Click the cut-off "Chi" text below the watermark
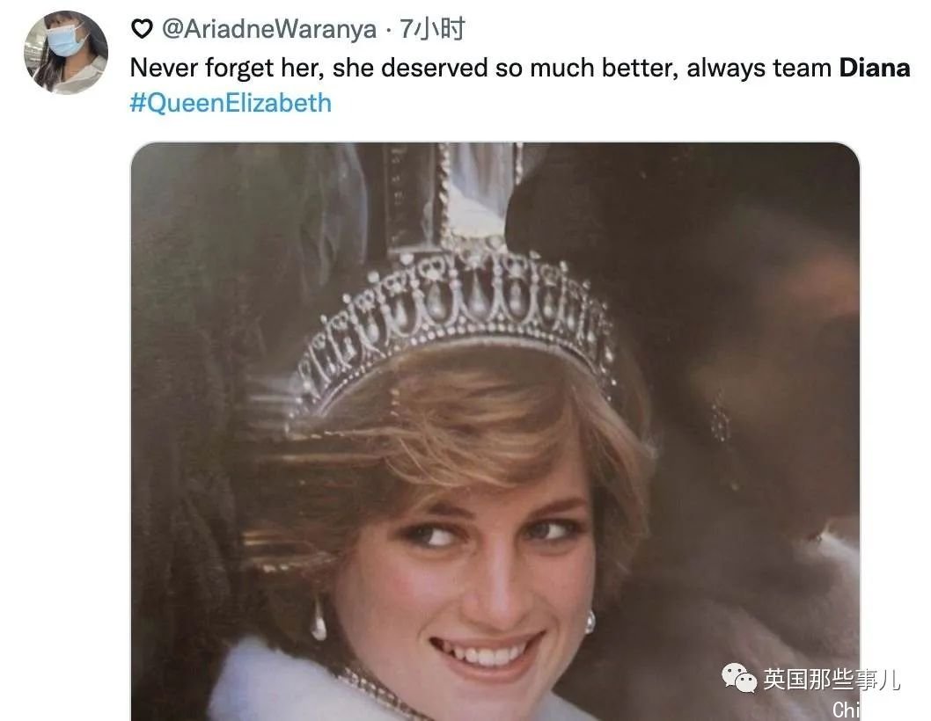Image resolution: width=931 pixels, height=721 pixels. [x=846, y=710]
